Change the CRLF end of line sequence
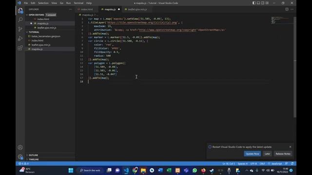 point(262,164)
